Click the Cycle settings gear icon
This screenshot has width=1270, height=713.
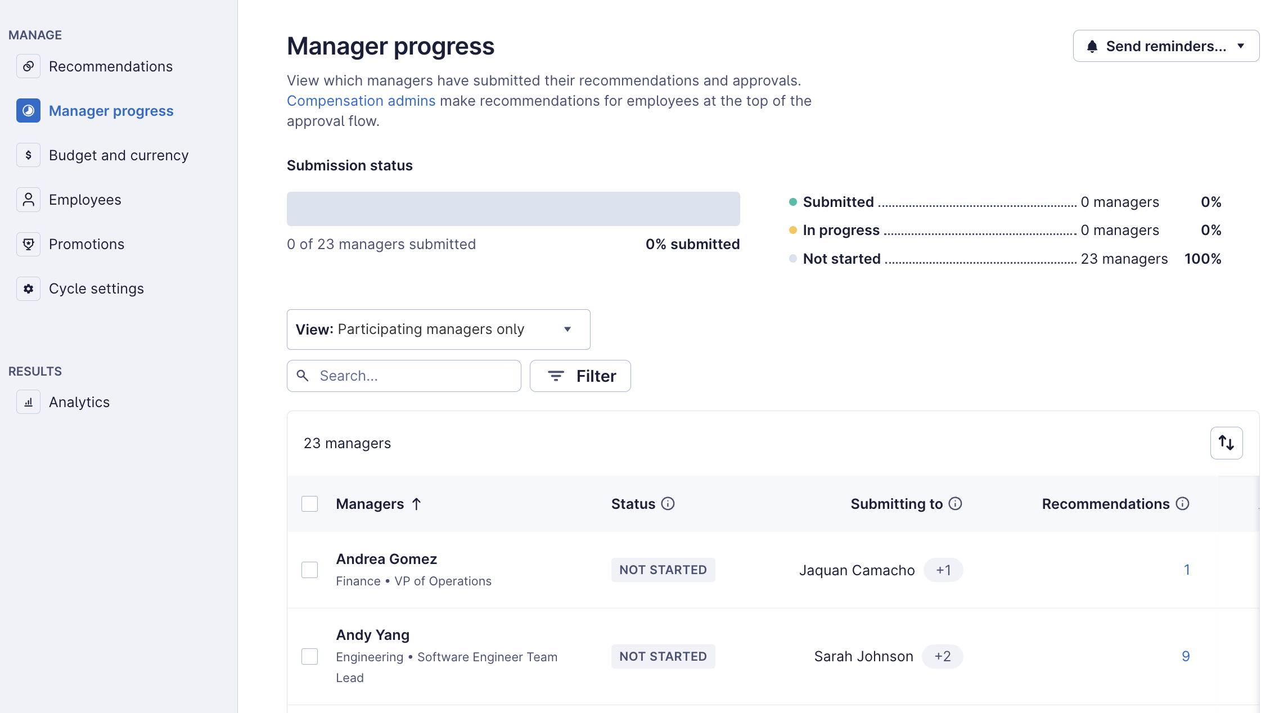28,288
